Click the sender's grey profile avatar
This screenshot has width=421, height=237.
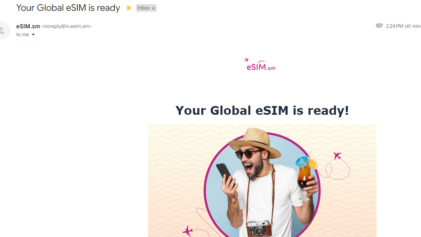click(3, 30)
